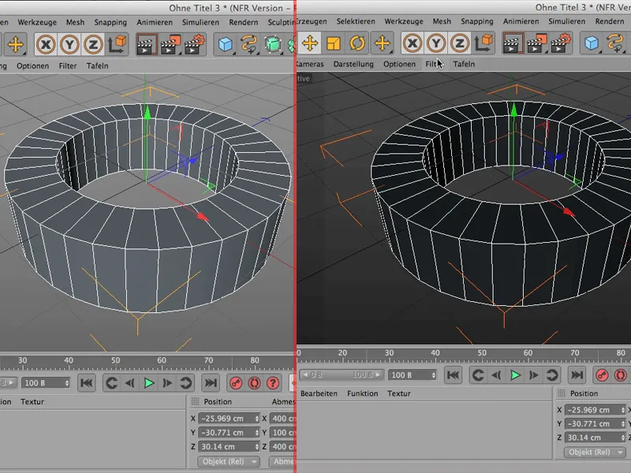
Task: Jump to animation start in left window
Action: tap(87, 383)
